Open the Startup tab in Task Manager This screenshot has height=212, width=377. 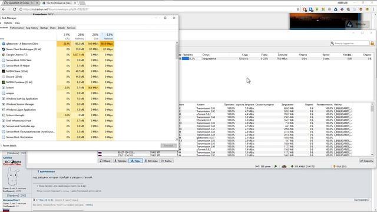click(44, 28)
